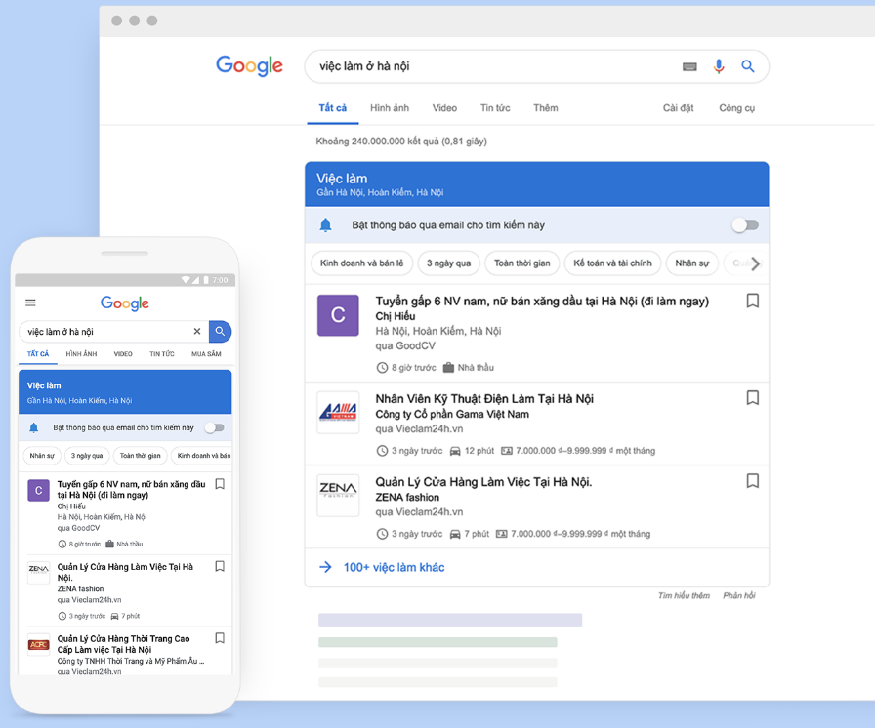Select the phone 'MUA SẮM' tab

pyautogui.click(x=206, y=354)
